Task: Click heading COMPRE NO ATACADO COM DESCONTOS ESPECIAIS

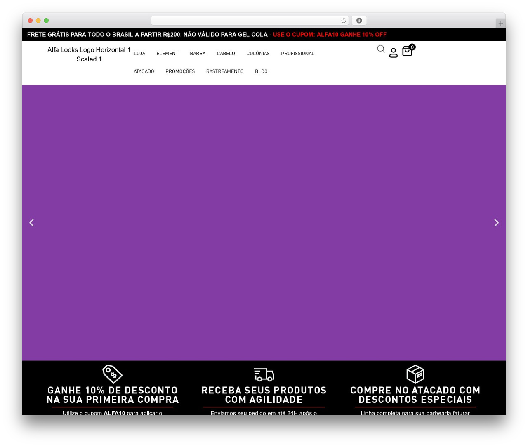Action: click(415, 395)
